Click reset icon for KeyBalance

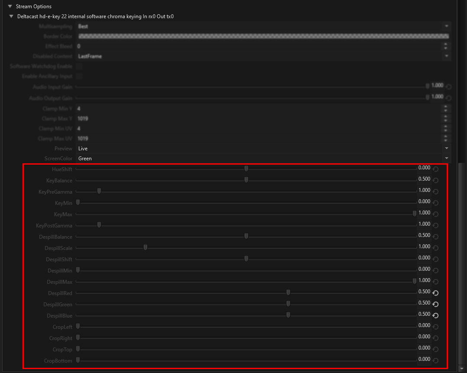pyautogui.click(x=436, y=180)
